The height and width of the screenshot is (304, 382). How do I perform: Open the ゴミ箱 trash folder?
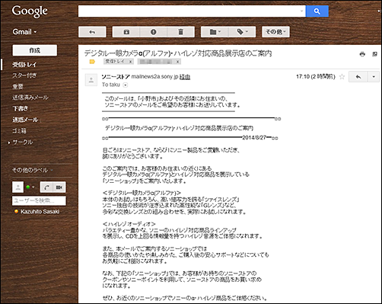tap(19, 131)
